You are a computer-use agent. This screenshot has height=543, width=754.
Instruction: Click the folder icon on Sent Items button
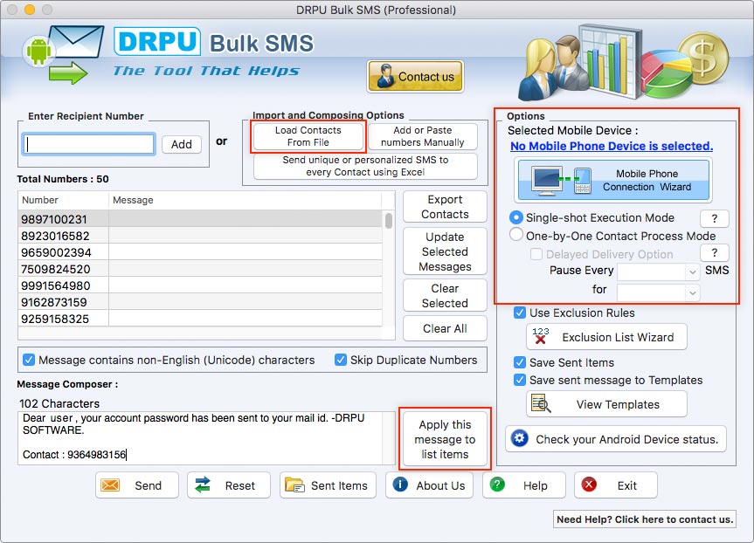[x=294, y=485]
